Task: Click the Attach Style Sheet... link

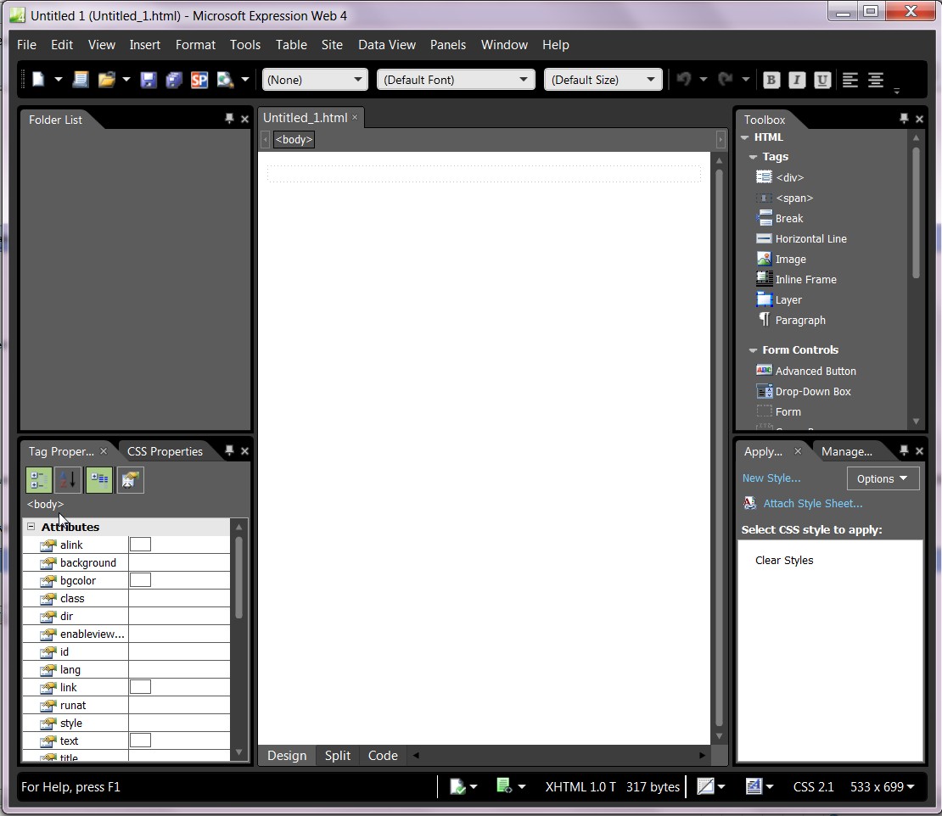Action: 813,503
